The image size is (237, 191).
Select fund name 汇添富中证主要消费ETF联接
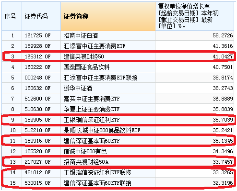coord(100,78)
